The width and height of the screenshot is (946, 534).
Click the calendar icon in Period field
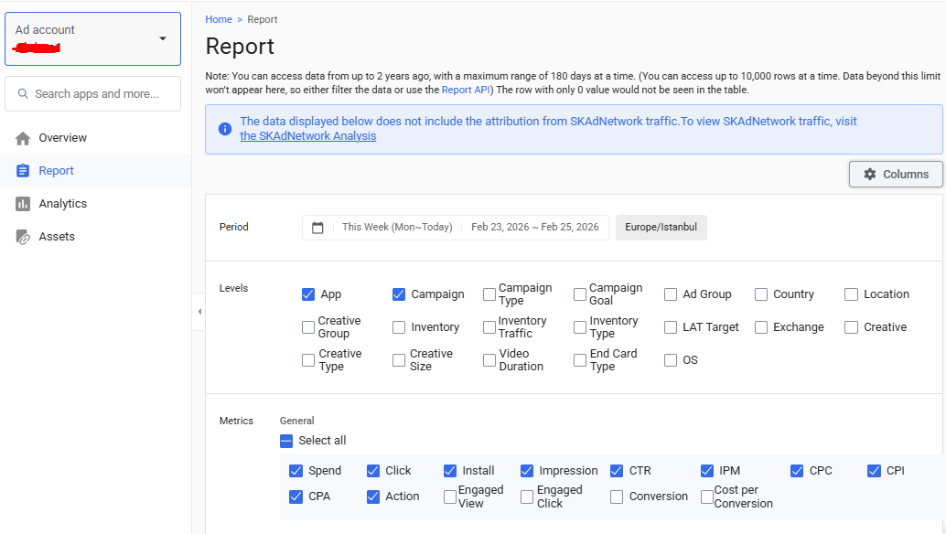pos(317,228)
